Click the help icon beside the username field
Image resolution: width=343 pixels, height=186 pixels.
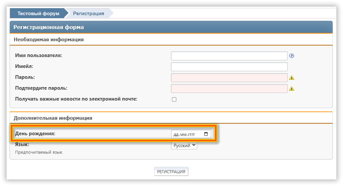click(x=292, y=56)
